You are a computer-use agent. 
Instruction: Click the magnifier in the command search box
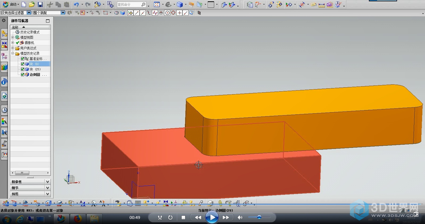[144, 5]
